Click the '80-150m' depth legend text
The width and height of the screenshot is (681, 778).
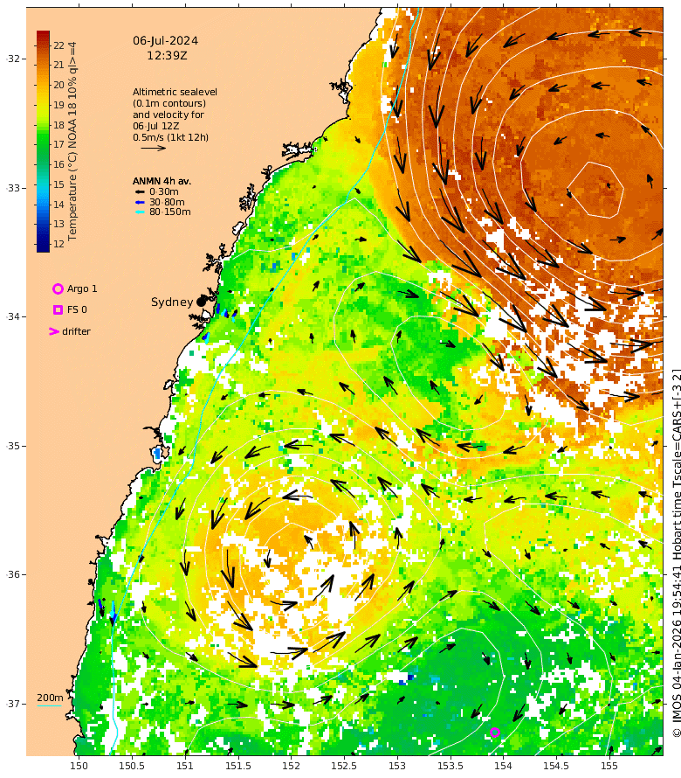pyautogui.click(x=170, y=212)
